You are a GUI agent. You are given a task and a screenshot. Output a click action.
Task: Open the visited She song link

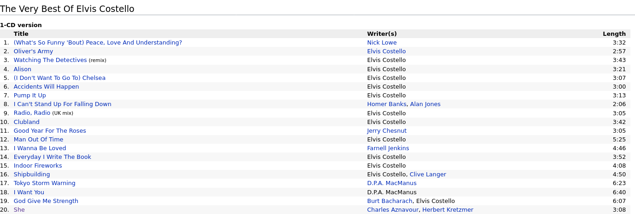[x=19, y=210]
